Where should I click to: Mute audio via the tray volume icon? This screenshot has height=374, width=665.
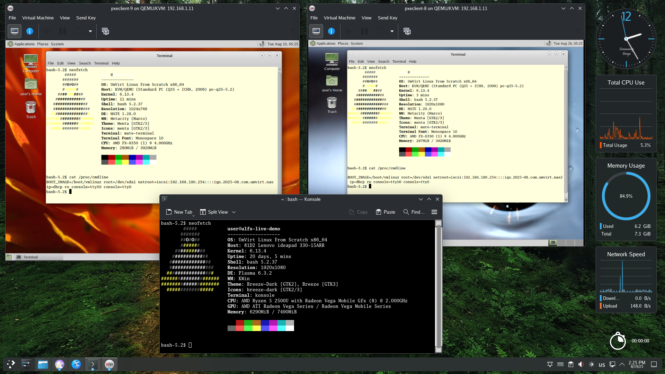click(581, 364)
